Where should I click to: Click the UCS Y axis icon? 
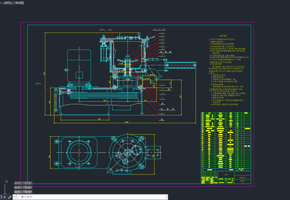pos(7,182)
